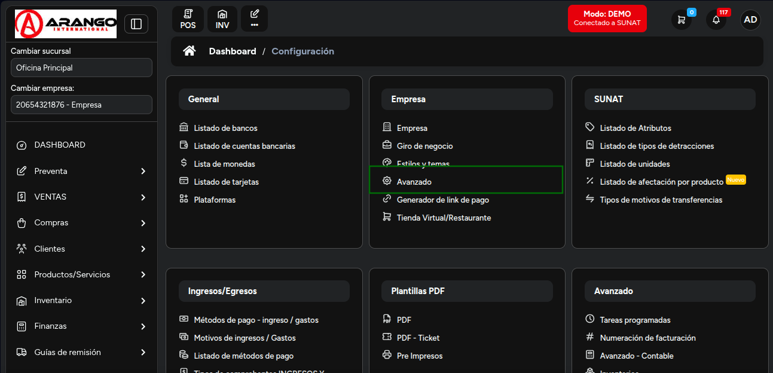Click the Arango International logo
The width and height of the screenshot is (773, 373).
coord(65,24)
